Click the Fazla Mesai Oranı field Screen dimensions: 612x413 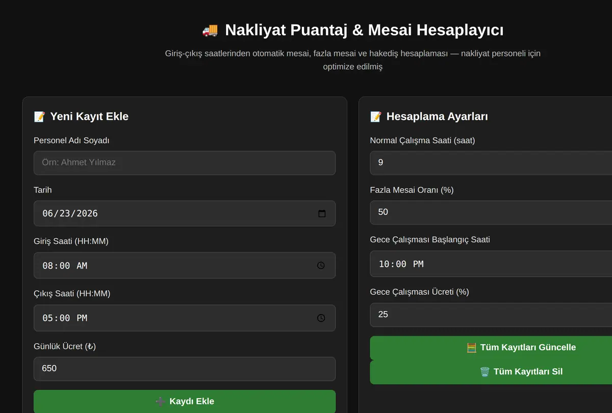(x=491, y=212)
